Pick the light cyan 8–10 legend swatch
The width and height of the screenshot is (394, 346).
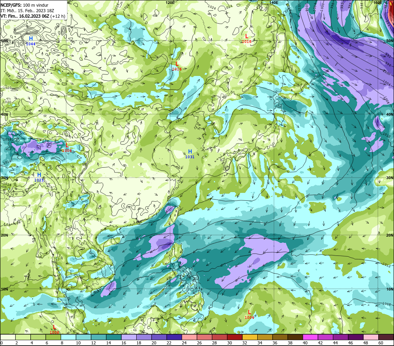68,337
